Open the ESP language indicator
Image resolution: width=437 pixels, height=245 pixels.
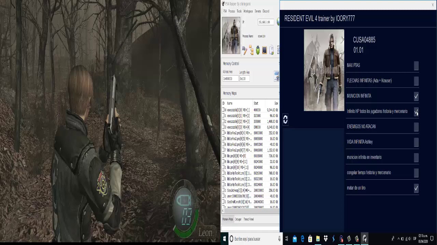(414, 239)
